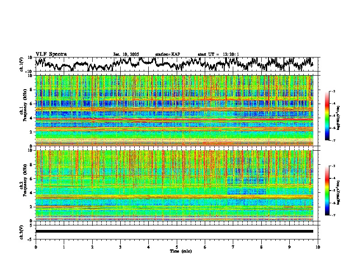358x277 pixels.
Task: Click the "ch.3(V)" axis label
Action: tap(22, 232)
